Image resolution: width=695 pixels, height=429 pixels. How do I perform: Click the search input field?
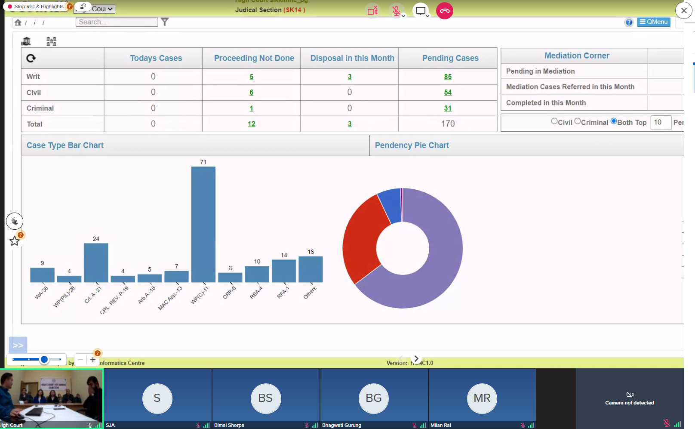[x=117, y=22]
